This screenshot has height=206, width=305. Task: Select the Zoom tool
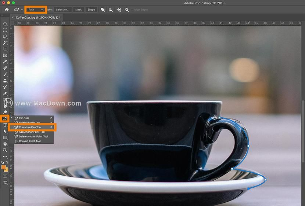pos(5,150)
